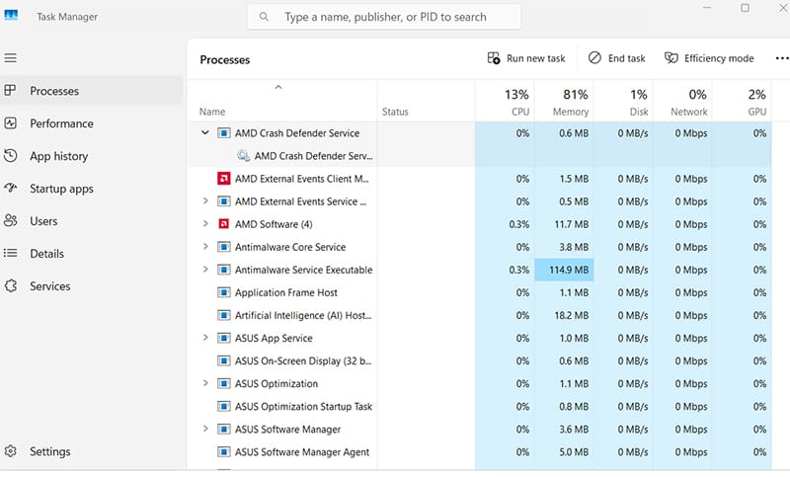
Task: Click the Run new task icon
Action: pos(494,58)
